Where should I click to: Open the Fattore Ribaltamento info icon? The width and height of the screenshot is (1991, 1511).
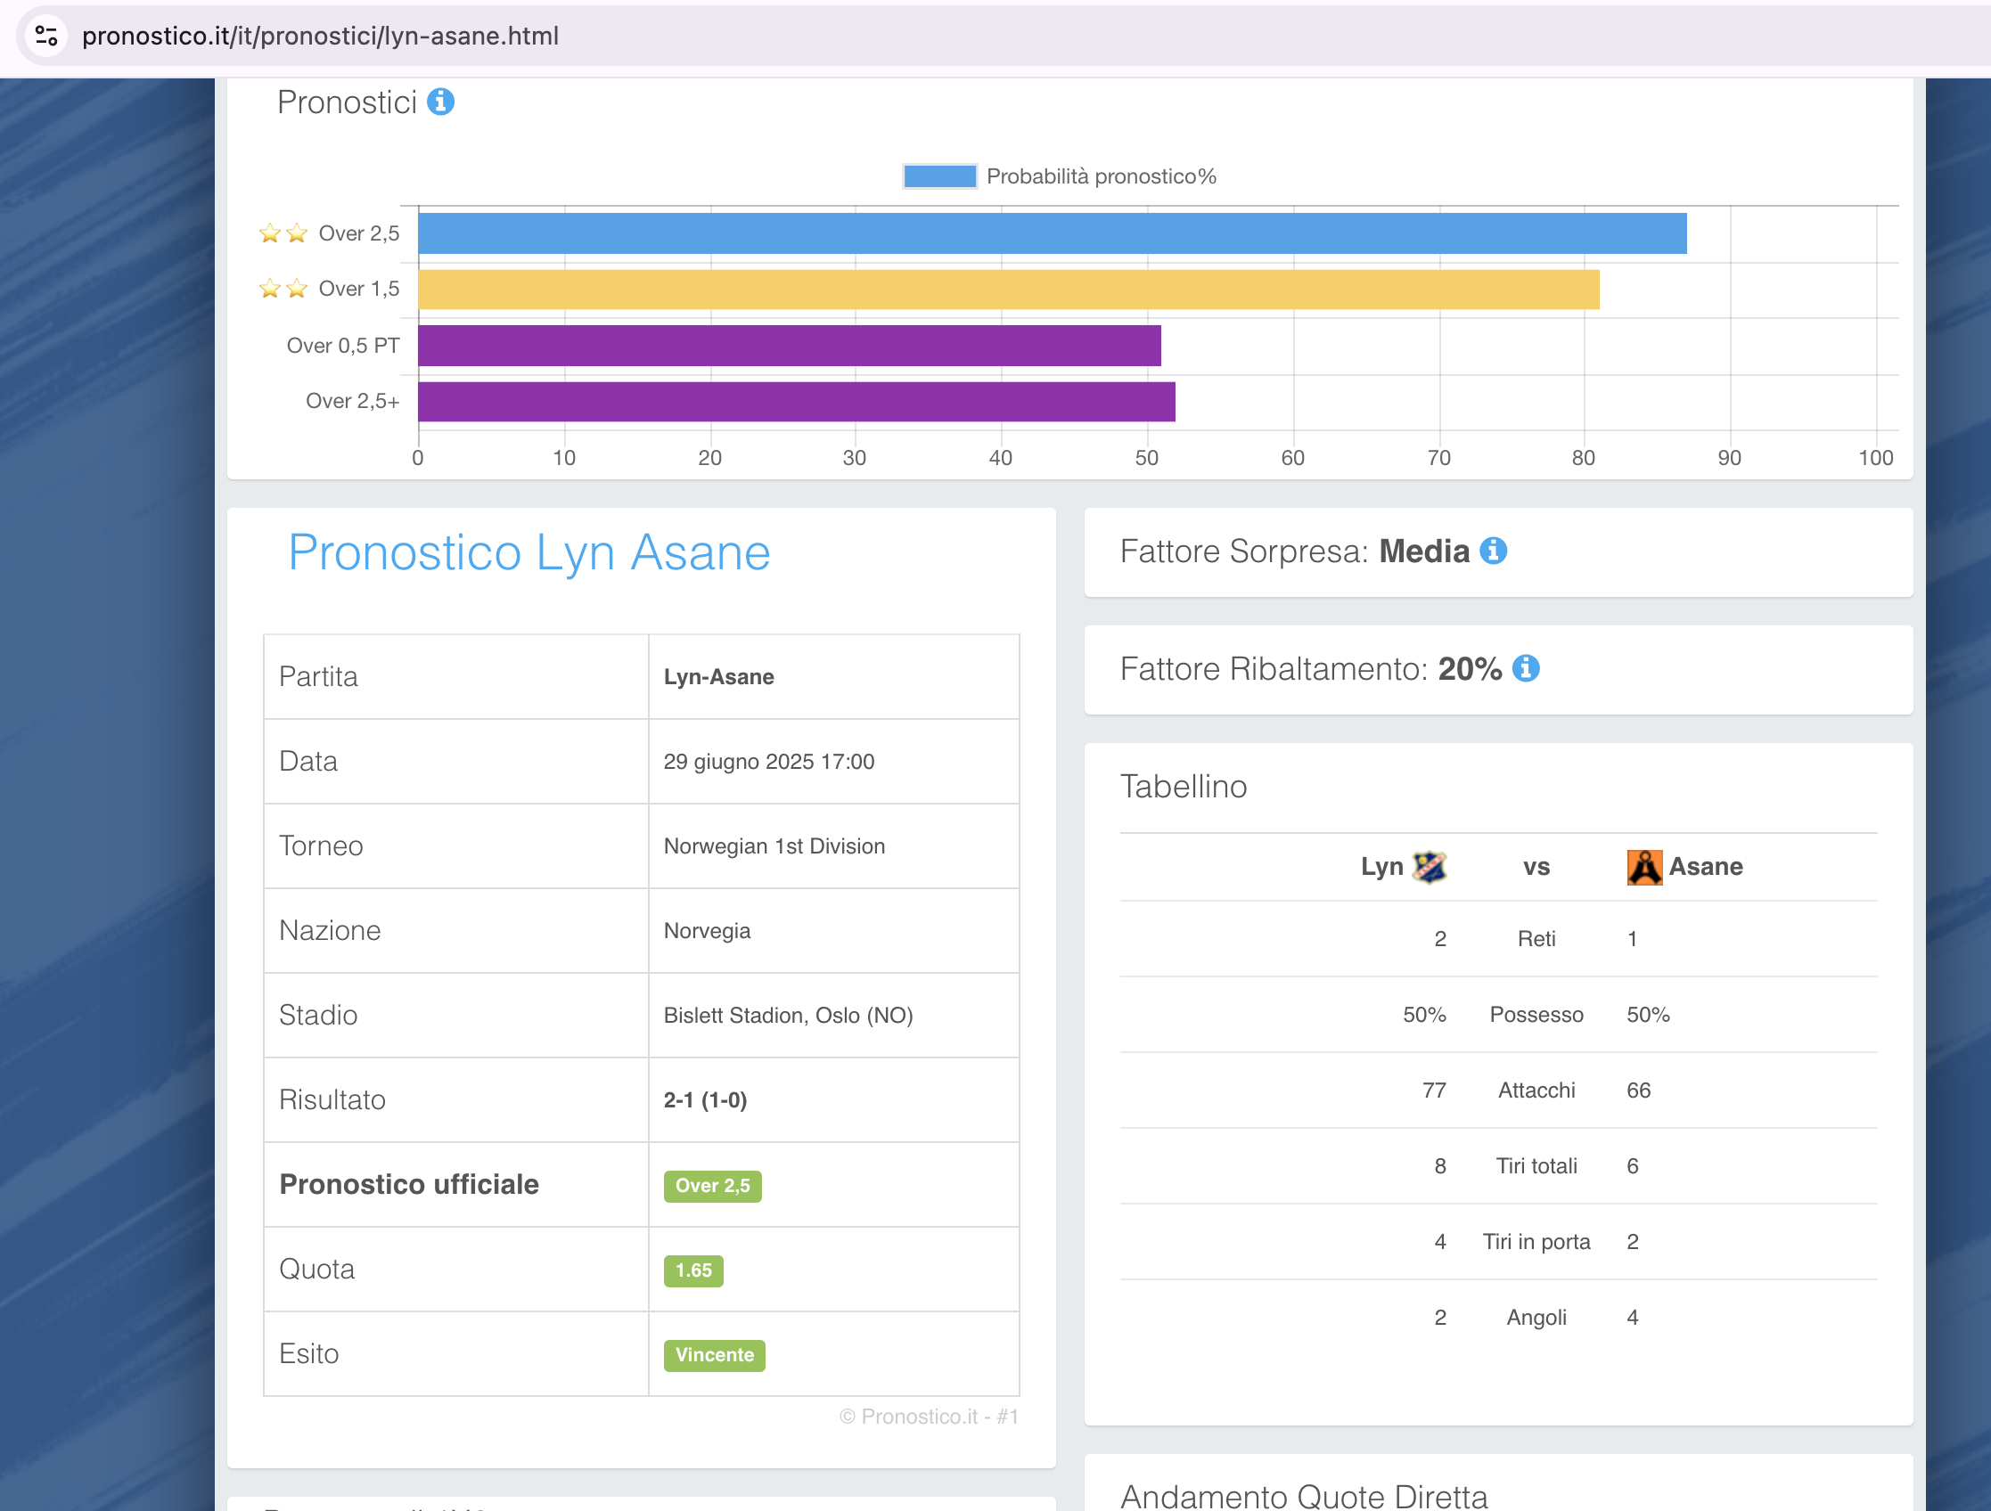tap(1526, 669)
